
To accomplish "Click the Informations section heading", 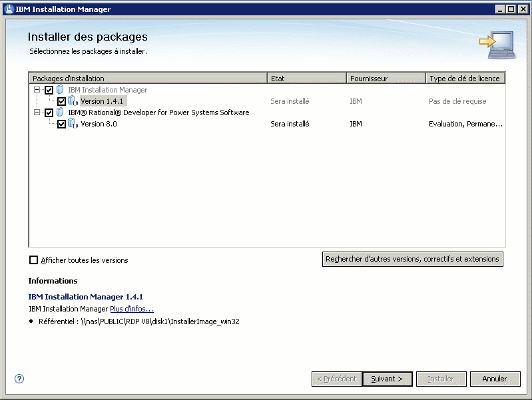I will pos(53,281).
